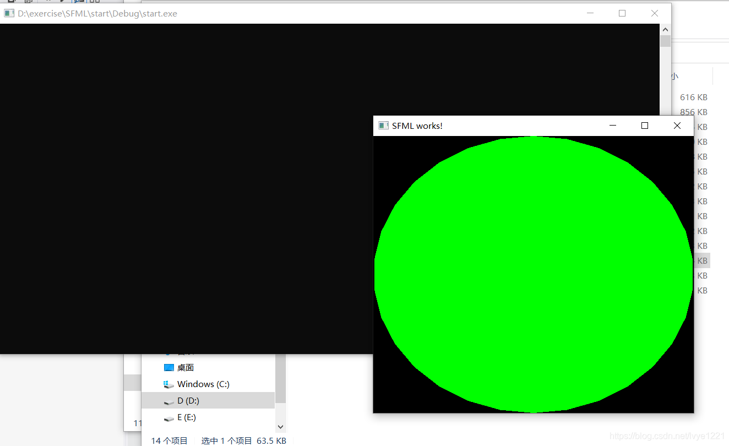The height and width of the screenshot is (446, 729).
Task: Click the console window scrollbar thumb
Action: (x=665, y=41)
